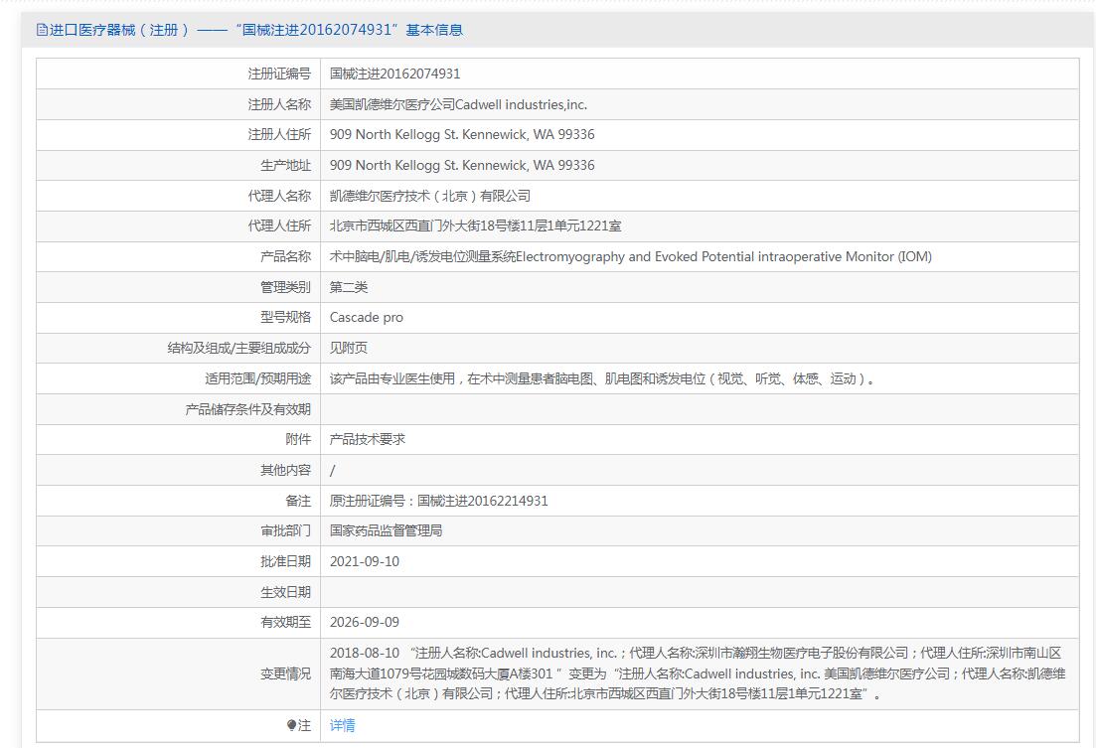Click the 适用范围/预期用途 label
Screen dimensions: 1096x748
[x=258, y=378]
